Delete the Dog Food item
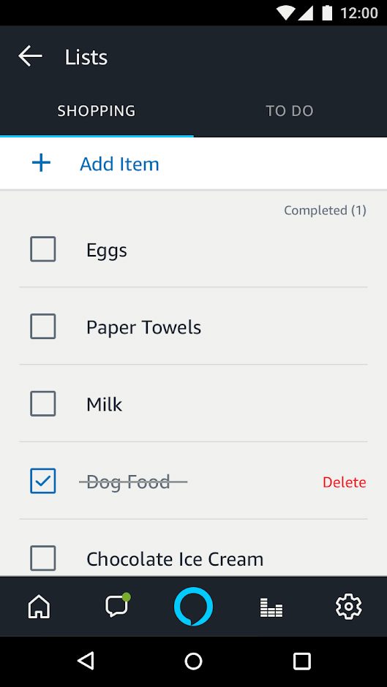 [x=345, y=482]
